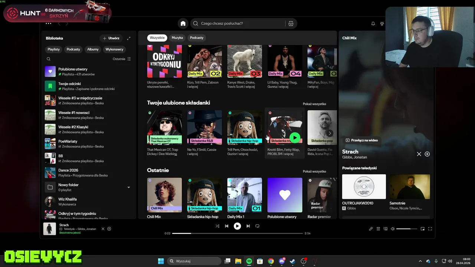
Task: Show all favorite mixes via Pokaż wszystko
Action: (x=314, y=104)
